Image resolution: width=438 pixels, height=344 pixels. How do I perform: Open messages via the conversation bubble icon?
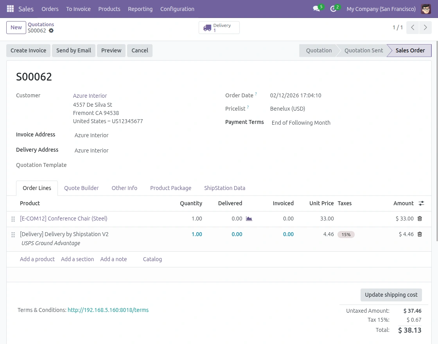coord(316,9)
